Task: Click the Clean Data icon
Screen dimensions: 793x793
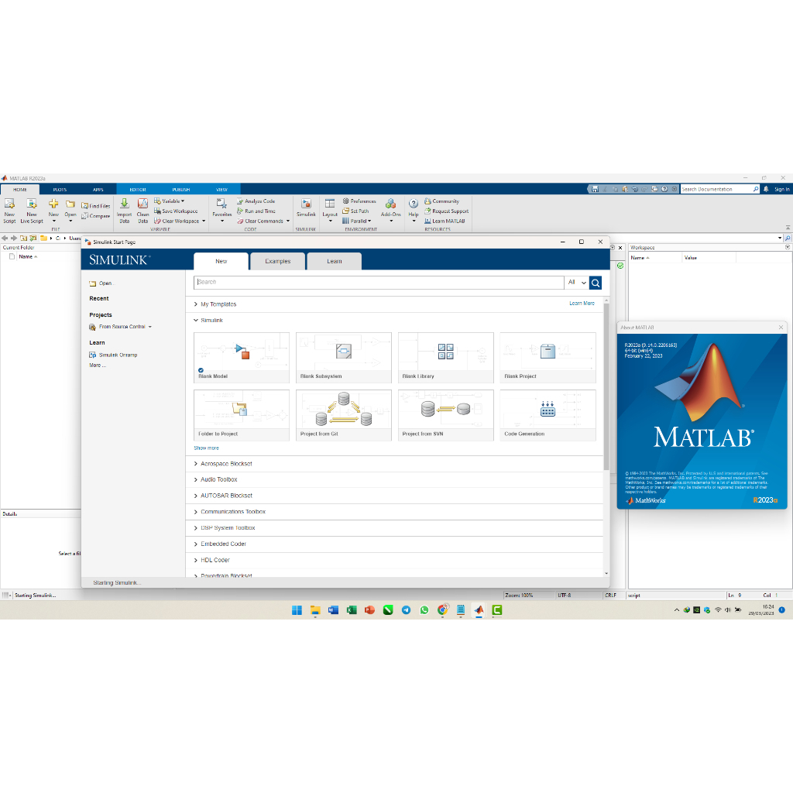Action: (142, 204)
